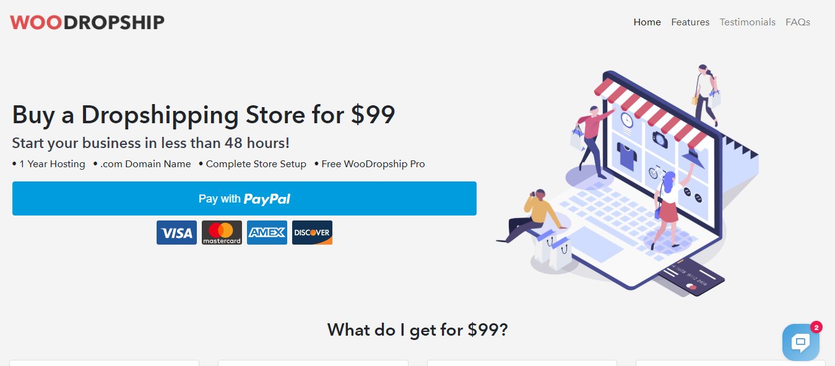Open the chat widget icon
This screenshot has height=366, width=835.
800,342
